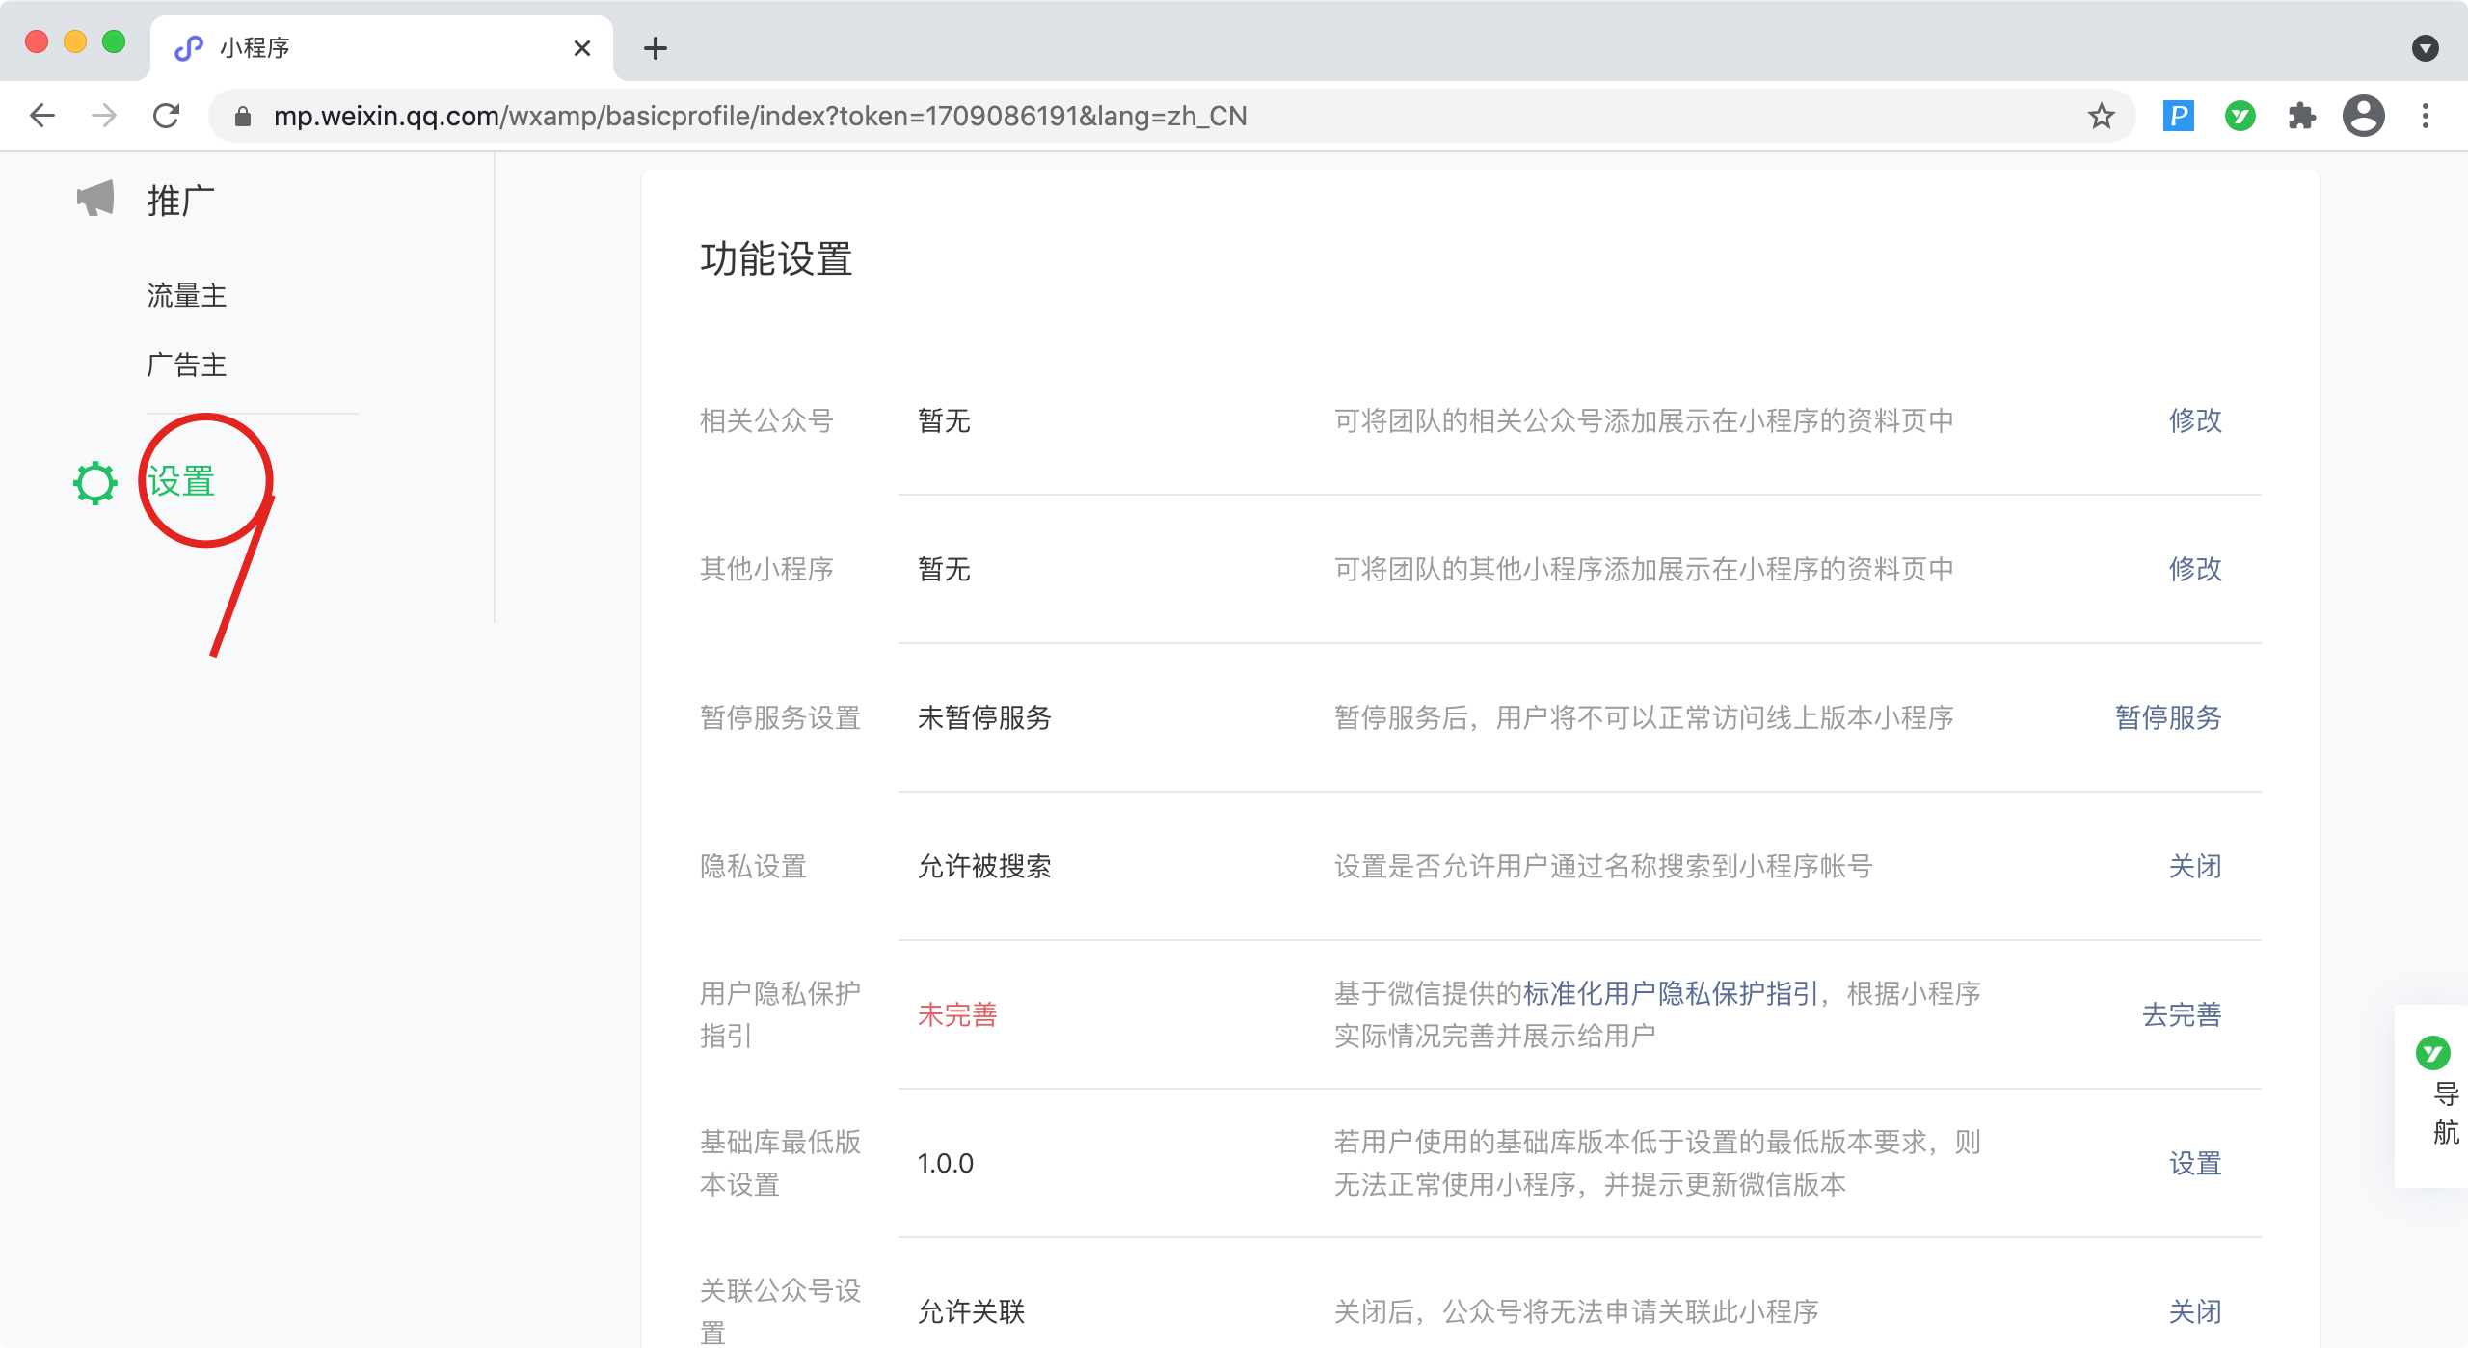
Task: Click the 暂停服务 link
Action: (x=2168, y=717)
